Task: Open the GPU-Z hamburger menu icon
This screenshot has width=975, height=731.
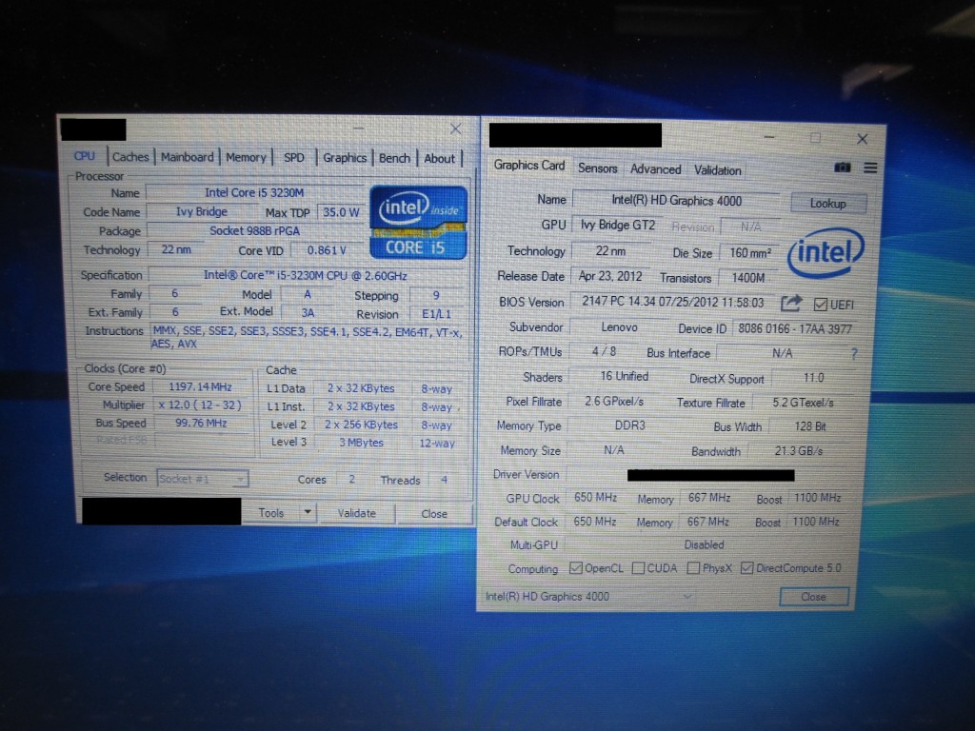Action: click(x=870, y=168)
